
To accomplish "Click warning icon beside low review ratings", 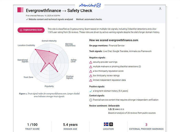I will (91, 76).
